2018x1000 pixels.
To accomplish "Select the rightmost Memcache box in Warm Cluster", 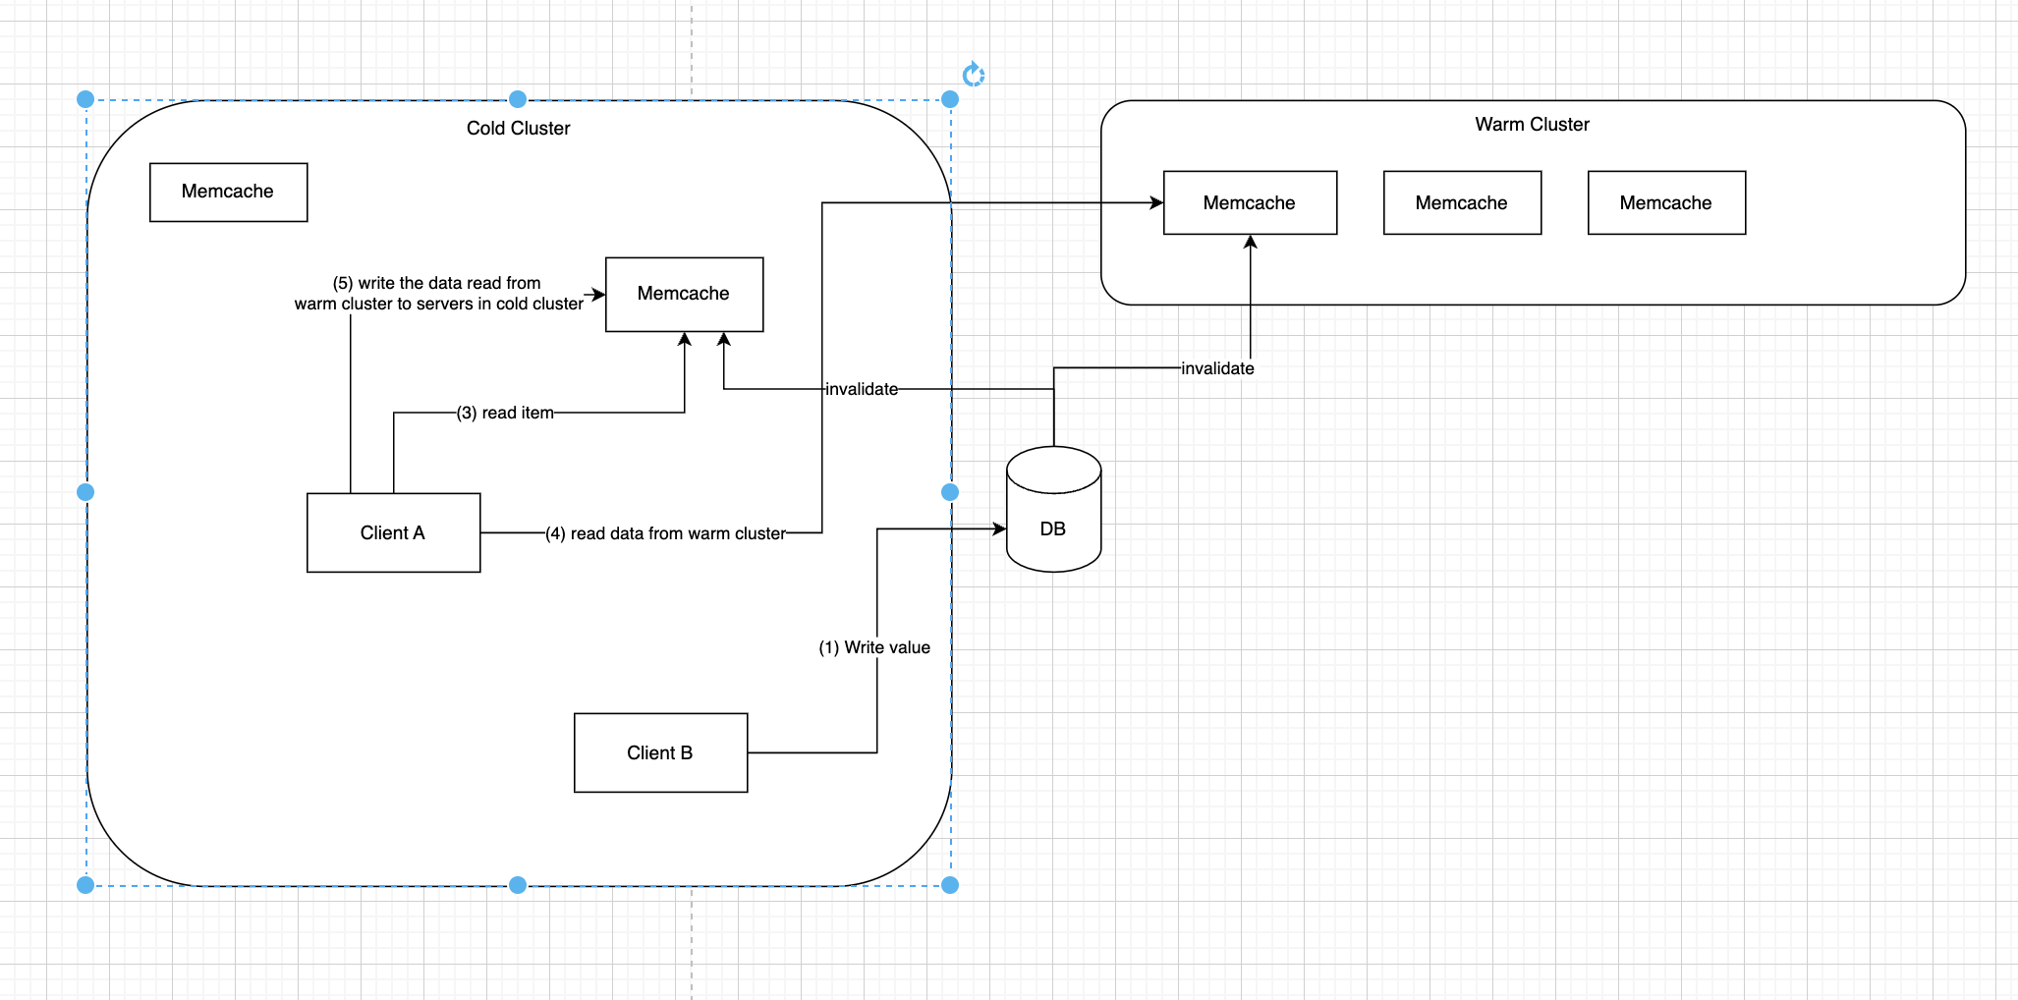I will pos(1666,202).
